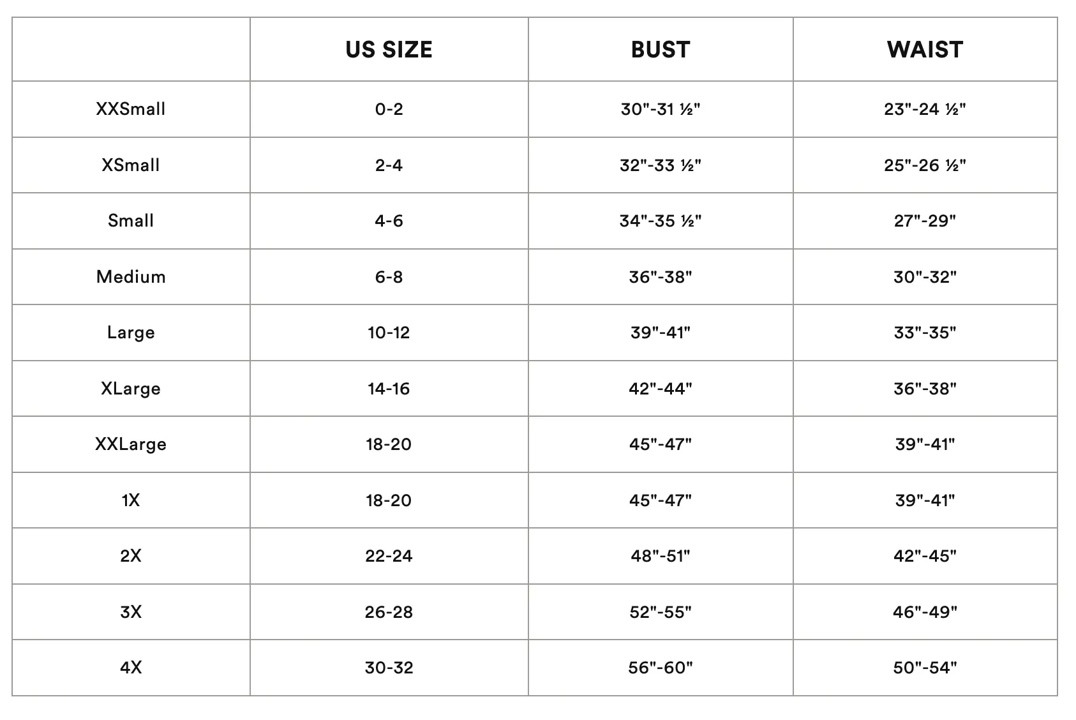Click the 4X size label
The image size is (1076, 720).
(x=131, y=668)
